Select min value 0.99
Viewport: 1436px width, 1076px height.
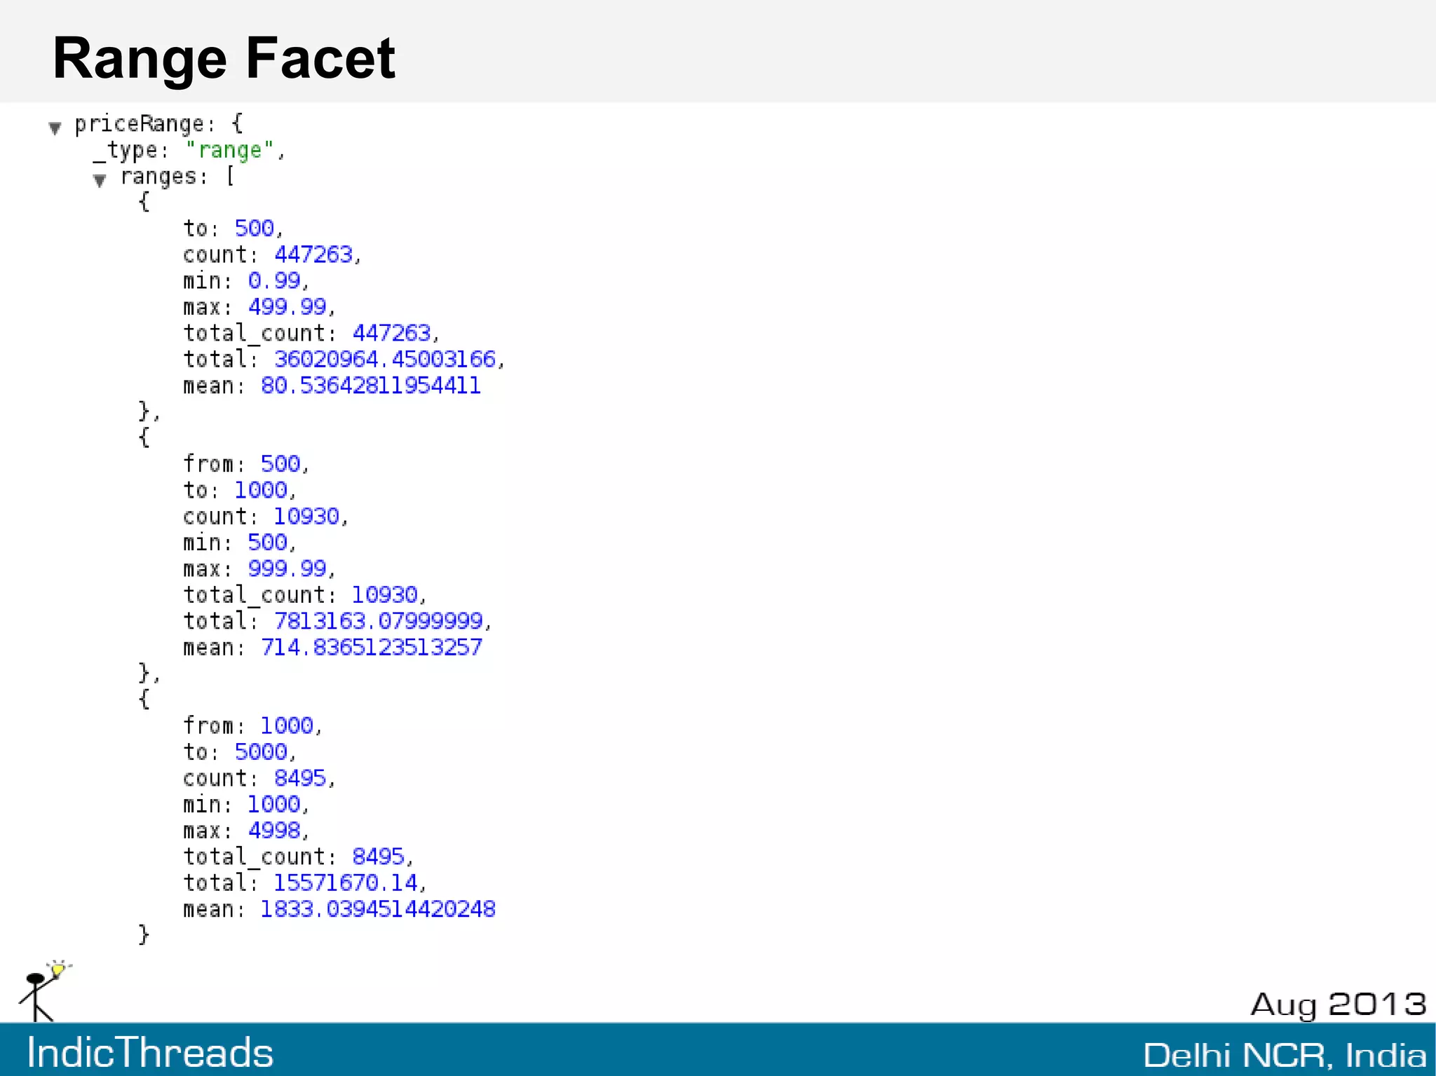tap(274, 280)
